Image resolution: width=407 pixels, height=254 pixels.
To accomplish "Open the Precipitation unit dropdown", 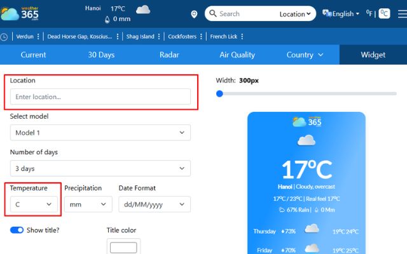I will 88,204.
